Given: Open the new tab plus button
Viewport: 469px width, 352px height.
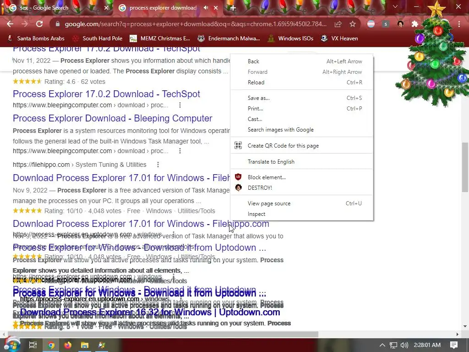Looking at the screenshot, I should click(233, 8).
